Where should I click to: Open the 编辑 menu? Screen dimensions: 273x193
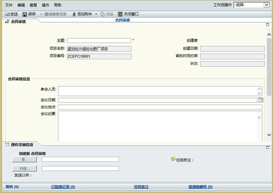point(21,5)
